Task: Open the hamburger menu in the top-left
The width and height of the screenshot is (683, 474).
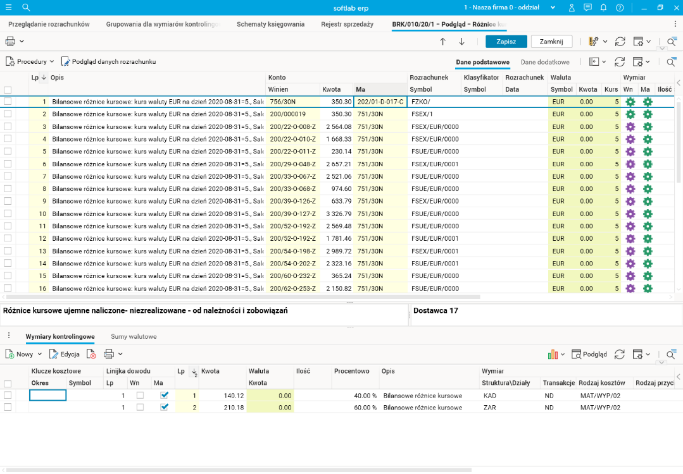Action: pyautogui.click(x=8, y=8)
